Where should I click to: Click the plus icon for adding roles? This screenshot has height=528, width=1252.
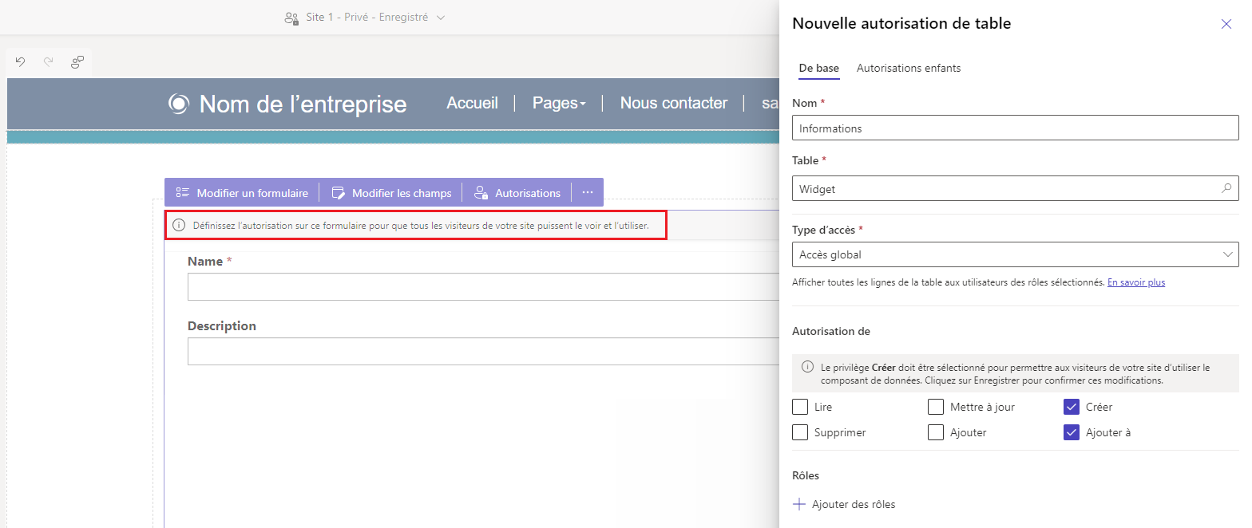pyautogui.click(x=799, y=504)
